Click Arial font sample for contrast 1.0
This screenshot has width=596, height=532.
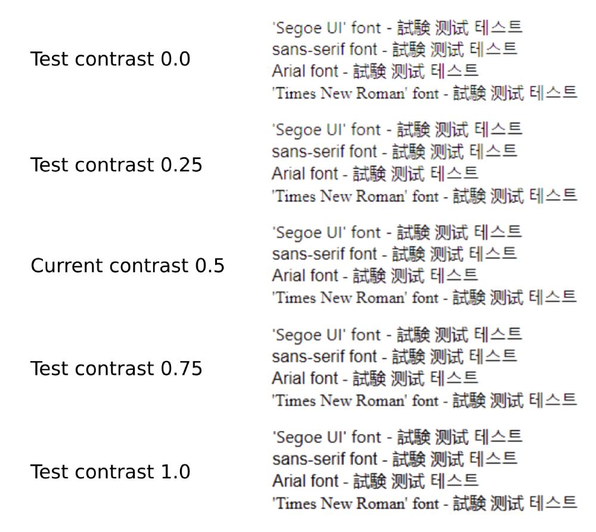click(375, 481)
